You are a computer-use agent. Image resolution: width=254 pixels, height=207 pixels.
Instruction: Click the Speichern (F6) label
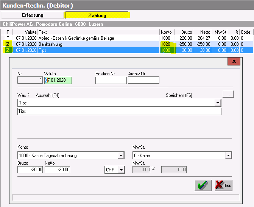pyautogui.click(x=179, y=95)
